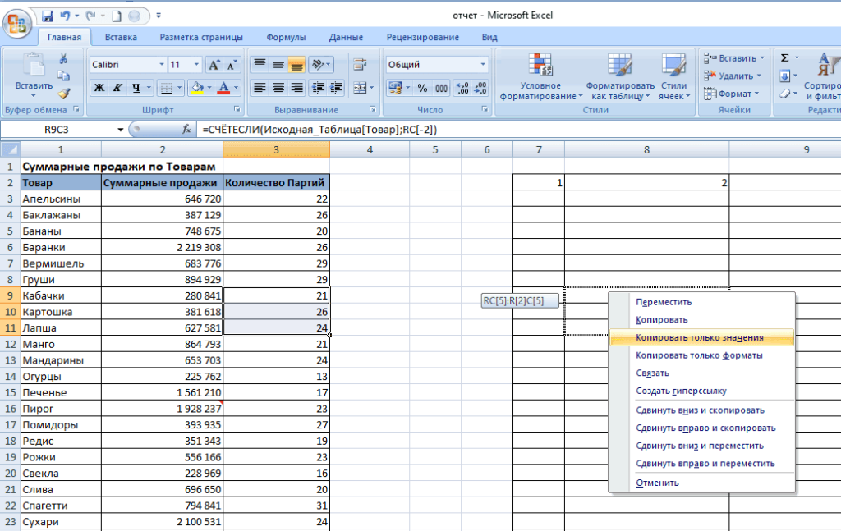Image resolution: width=841 pixels, height=531 pixels.
Task: Open the Данные ribbon tab
Action: coord(346,37)
